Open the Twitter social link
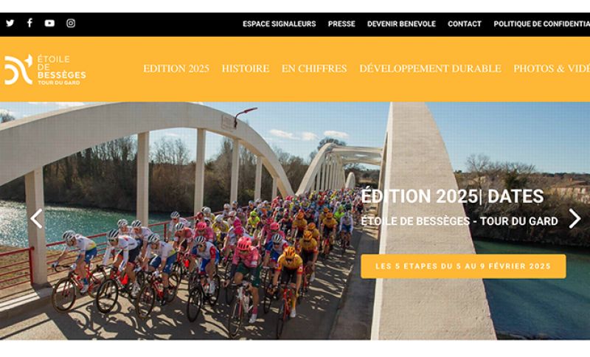 10,24
